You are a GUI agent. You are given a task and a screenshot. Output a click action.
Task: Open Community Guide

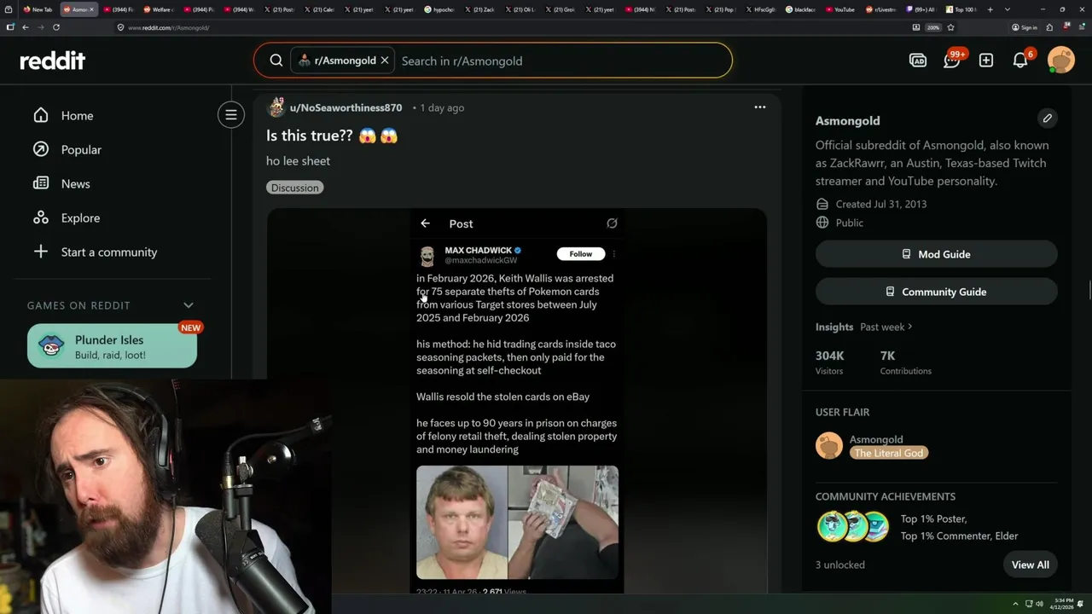click(937, 292)
